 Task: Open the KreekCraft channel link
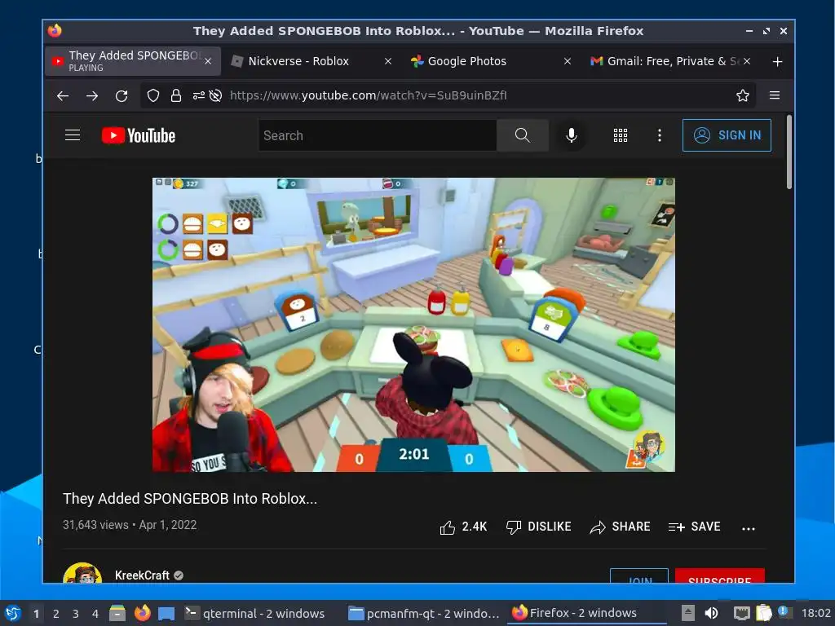click(x=142, y=575)
